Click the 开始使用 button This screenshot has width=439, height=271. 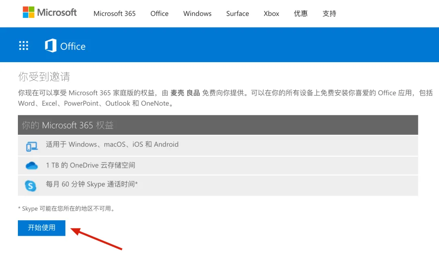coord(42,228)
